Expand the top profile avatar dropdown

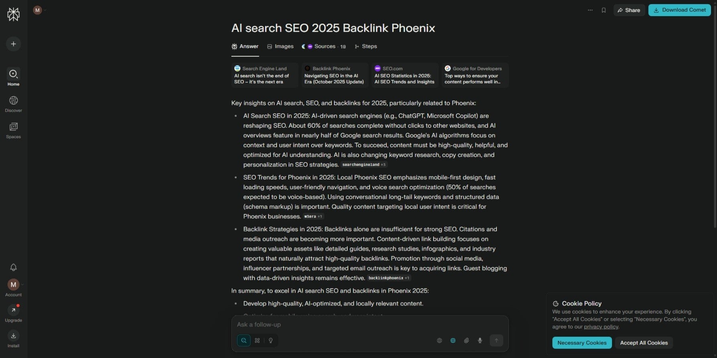click(39, 10)
